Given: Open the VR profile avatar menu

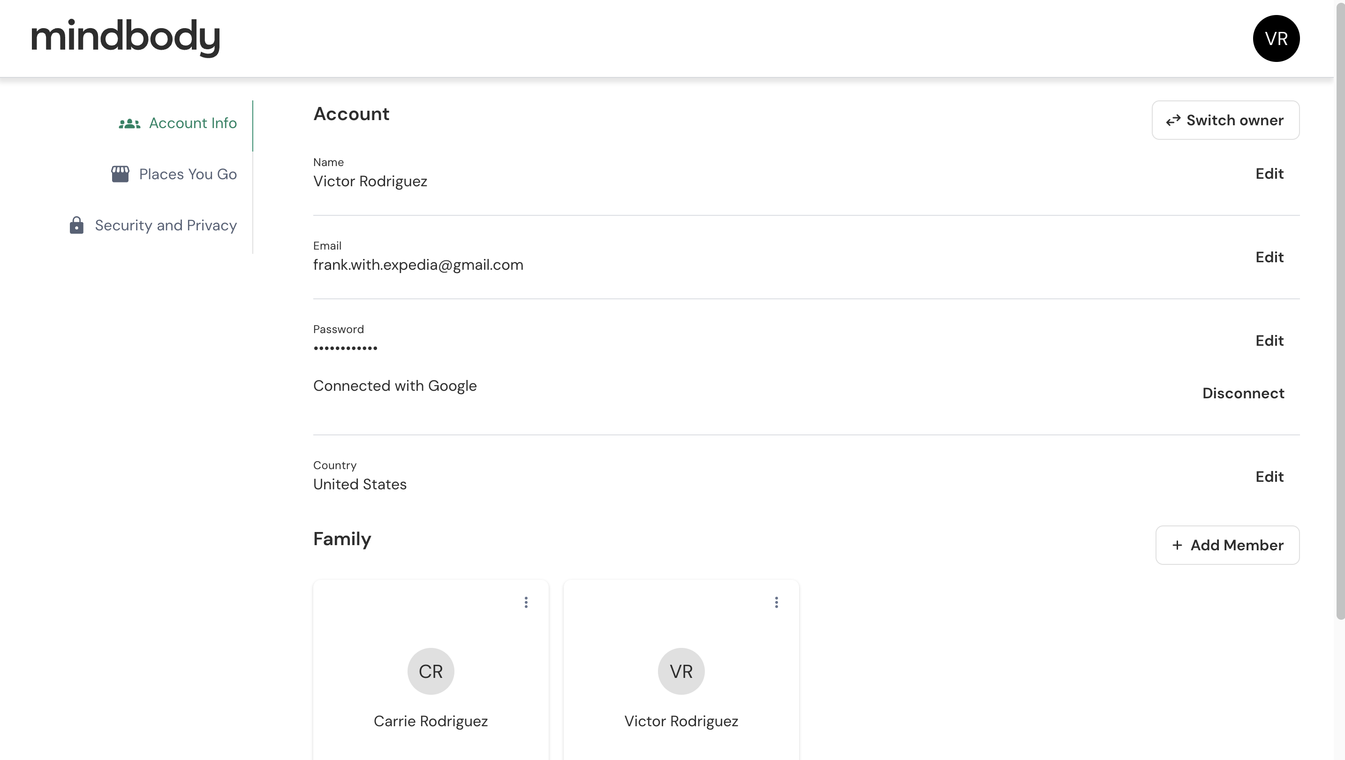Looking at the screenshot, I should coord(1276,38).
